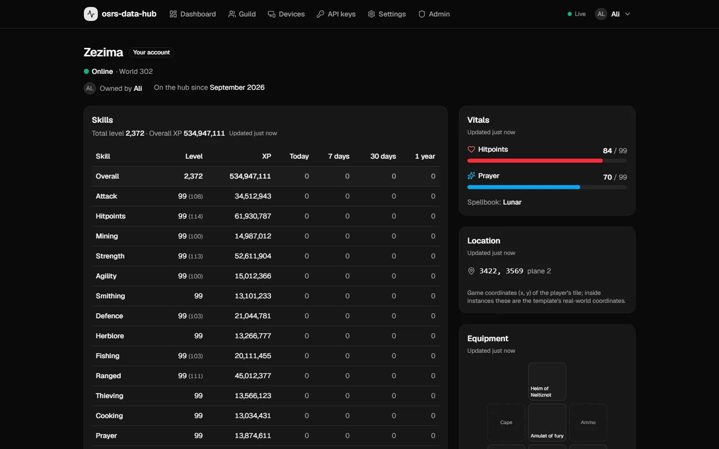This screenshot has height=449, width=719.
Task: Click the Hitpoints heart icon
Action: [471, 149]
